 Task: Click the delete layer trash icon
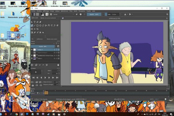tap(58, 65)
